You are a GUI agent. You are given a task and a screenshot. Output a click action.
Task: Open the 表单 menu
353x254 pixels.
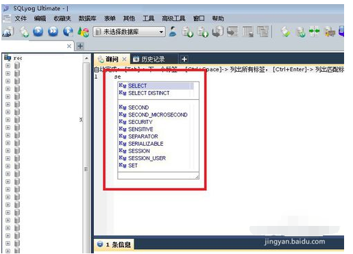[x=110, y=18]
